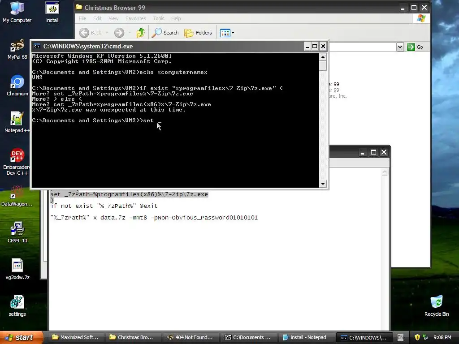Open CB99_10 desktop icon
The image size is (459, 344).
[17, 232]
